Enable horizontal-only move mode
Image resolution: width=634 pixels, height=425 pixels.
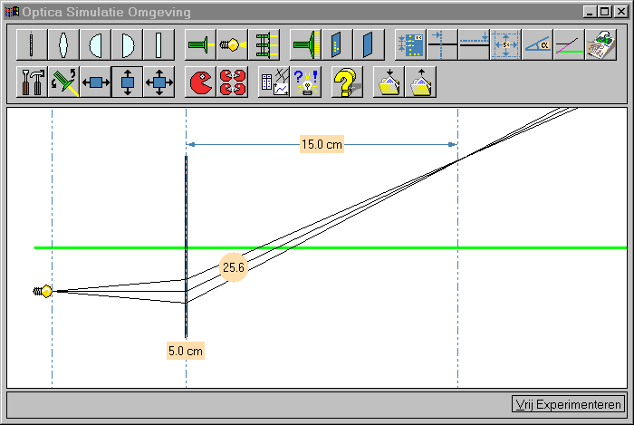click(95, 82)
